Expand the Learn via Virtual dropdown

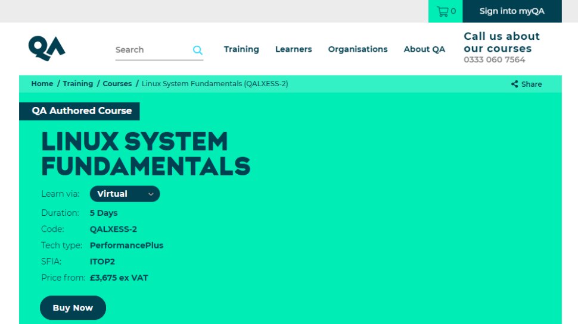click(x=125, y=194)
